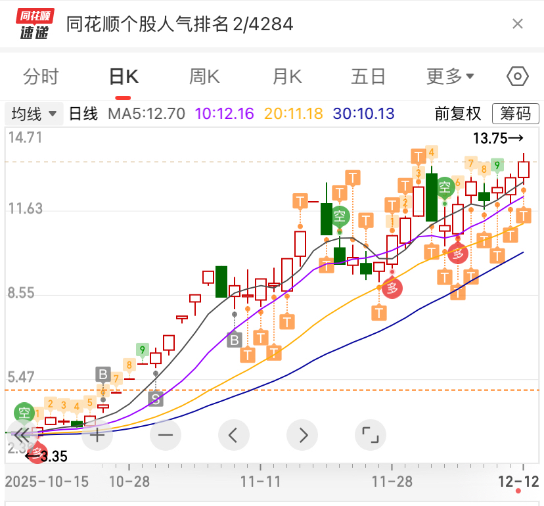Switch to 月K monthly tab
This screenshot has height=506, width=544.
pyautogui.click(x=287, y=76)
